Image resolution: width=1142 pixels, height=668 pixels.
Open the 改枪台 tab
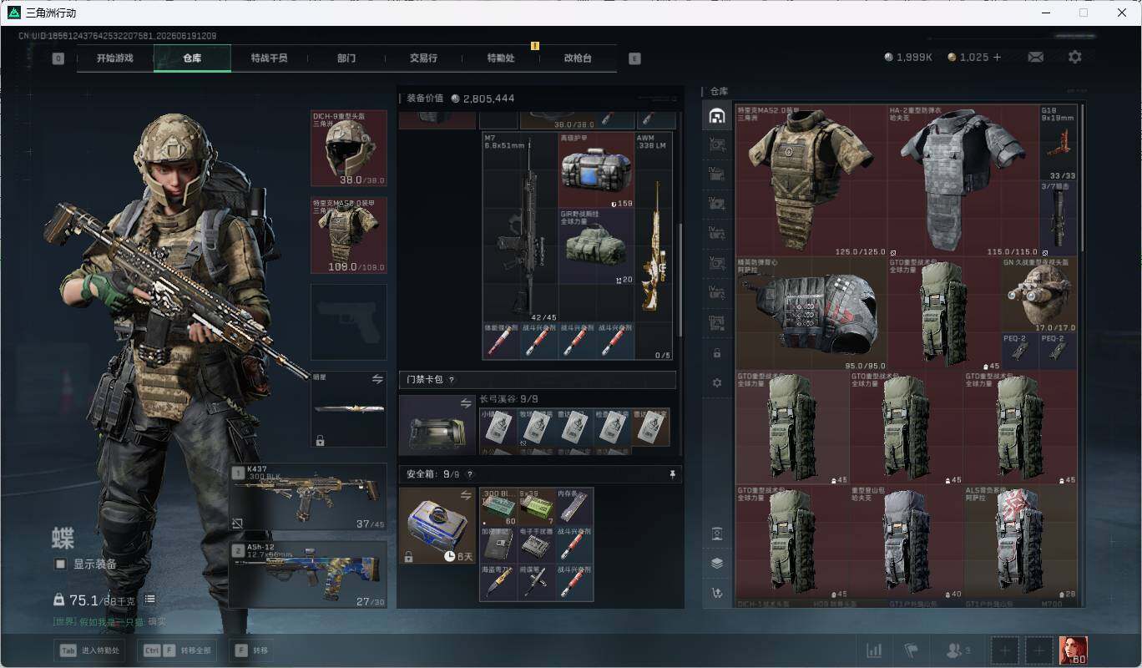coord(578,58)
